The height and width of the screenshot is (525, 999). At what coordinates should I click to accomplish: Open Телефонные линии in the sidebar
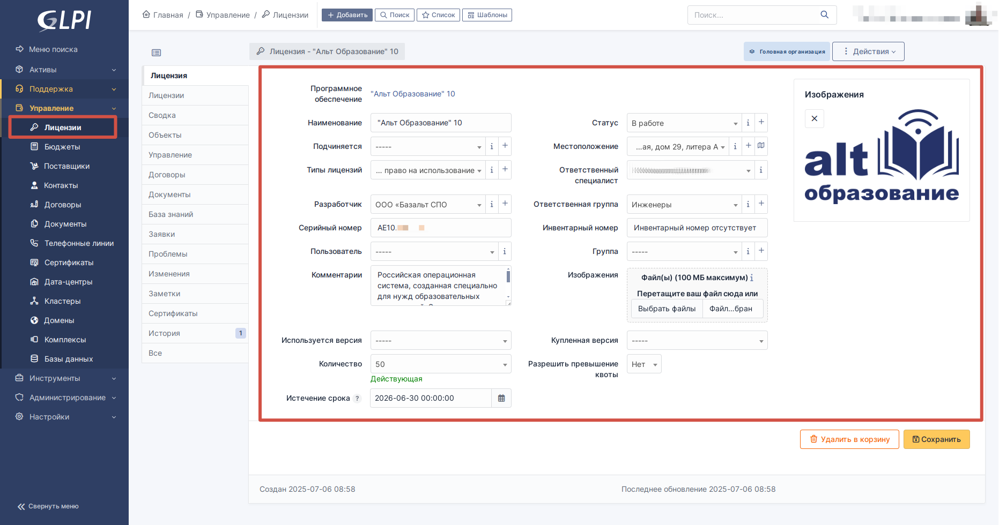pos(79,243)
